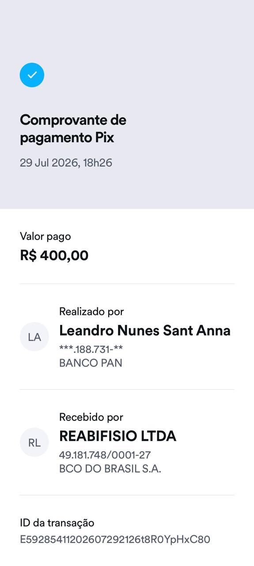Select the REABIFISIO LTDA recipient name
This screenshot has height=566, width=254.
click(118, 436)
